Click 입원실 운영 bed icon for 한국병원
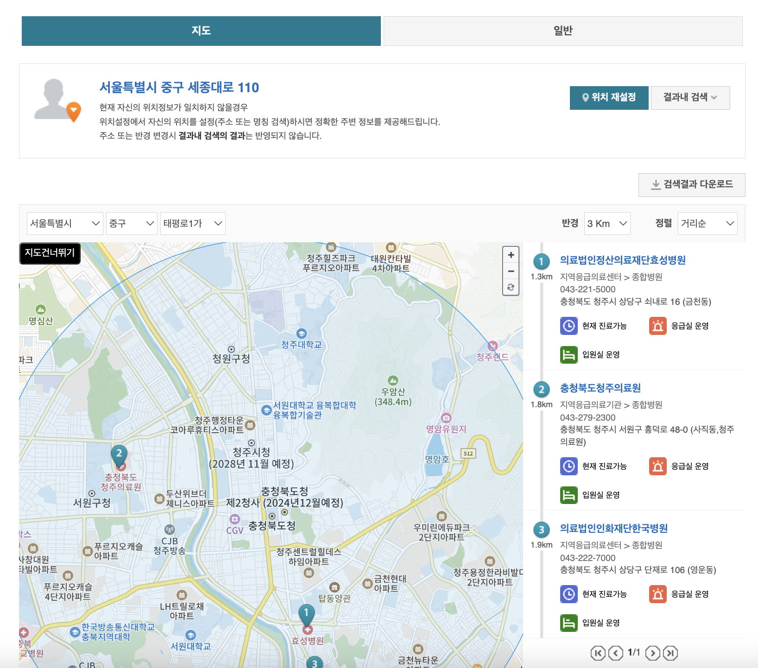The image size is (758, 668). click(568, 623)
